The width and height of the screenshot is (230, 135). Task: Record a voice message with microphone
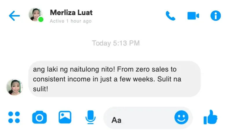(x=90, y=117)
